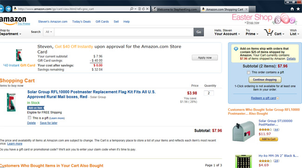Open Today's Deals in the top navigation
The width and height of the screenshot is (302, 168).
point(81,22)
